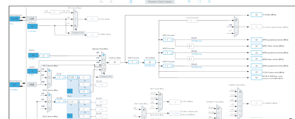Viewport: 295px width, 119px height.
Task: Click Enable CSS under System Clock Mux
Action: click(106, 76)
